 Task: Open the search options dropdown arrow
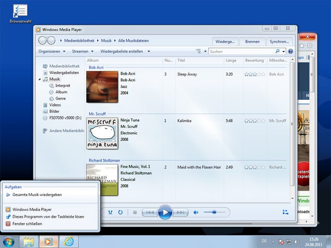[283, 52]
